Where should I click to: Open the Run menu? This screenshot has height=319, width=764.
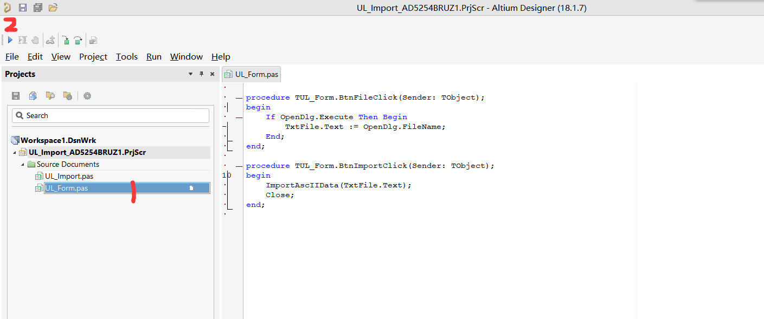153,56
